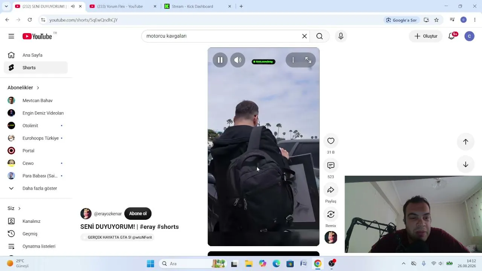The image size is (482, 271).
Task: Pause the Shorts video
Action: coord(220,60)
